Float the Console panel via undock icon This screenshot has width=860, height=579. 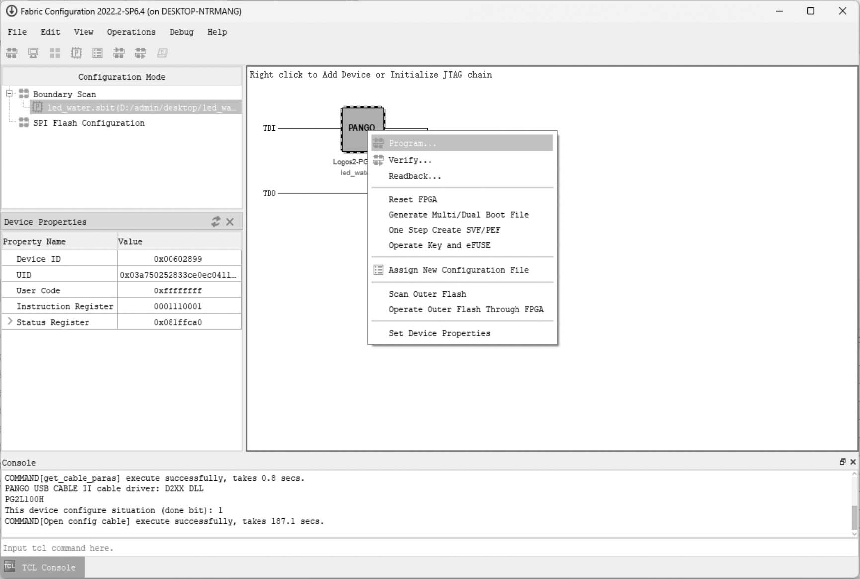click(842, 462)
